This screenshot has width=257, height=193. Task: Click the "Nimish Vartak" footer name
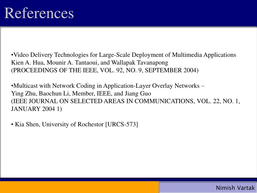coord(235,187)
